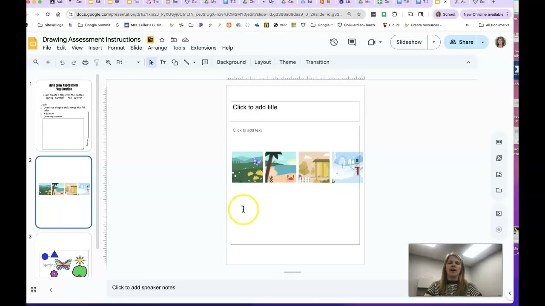This screenshot has width=545, height=306.
Task: Select the snowman winter image
Action: (347, 167)
